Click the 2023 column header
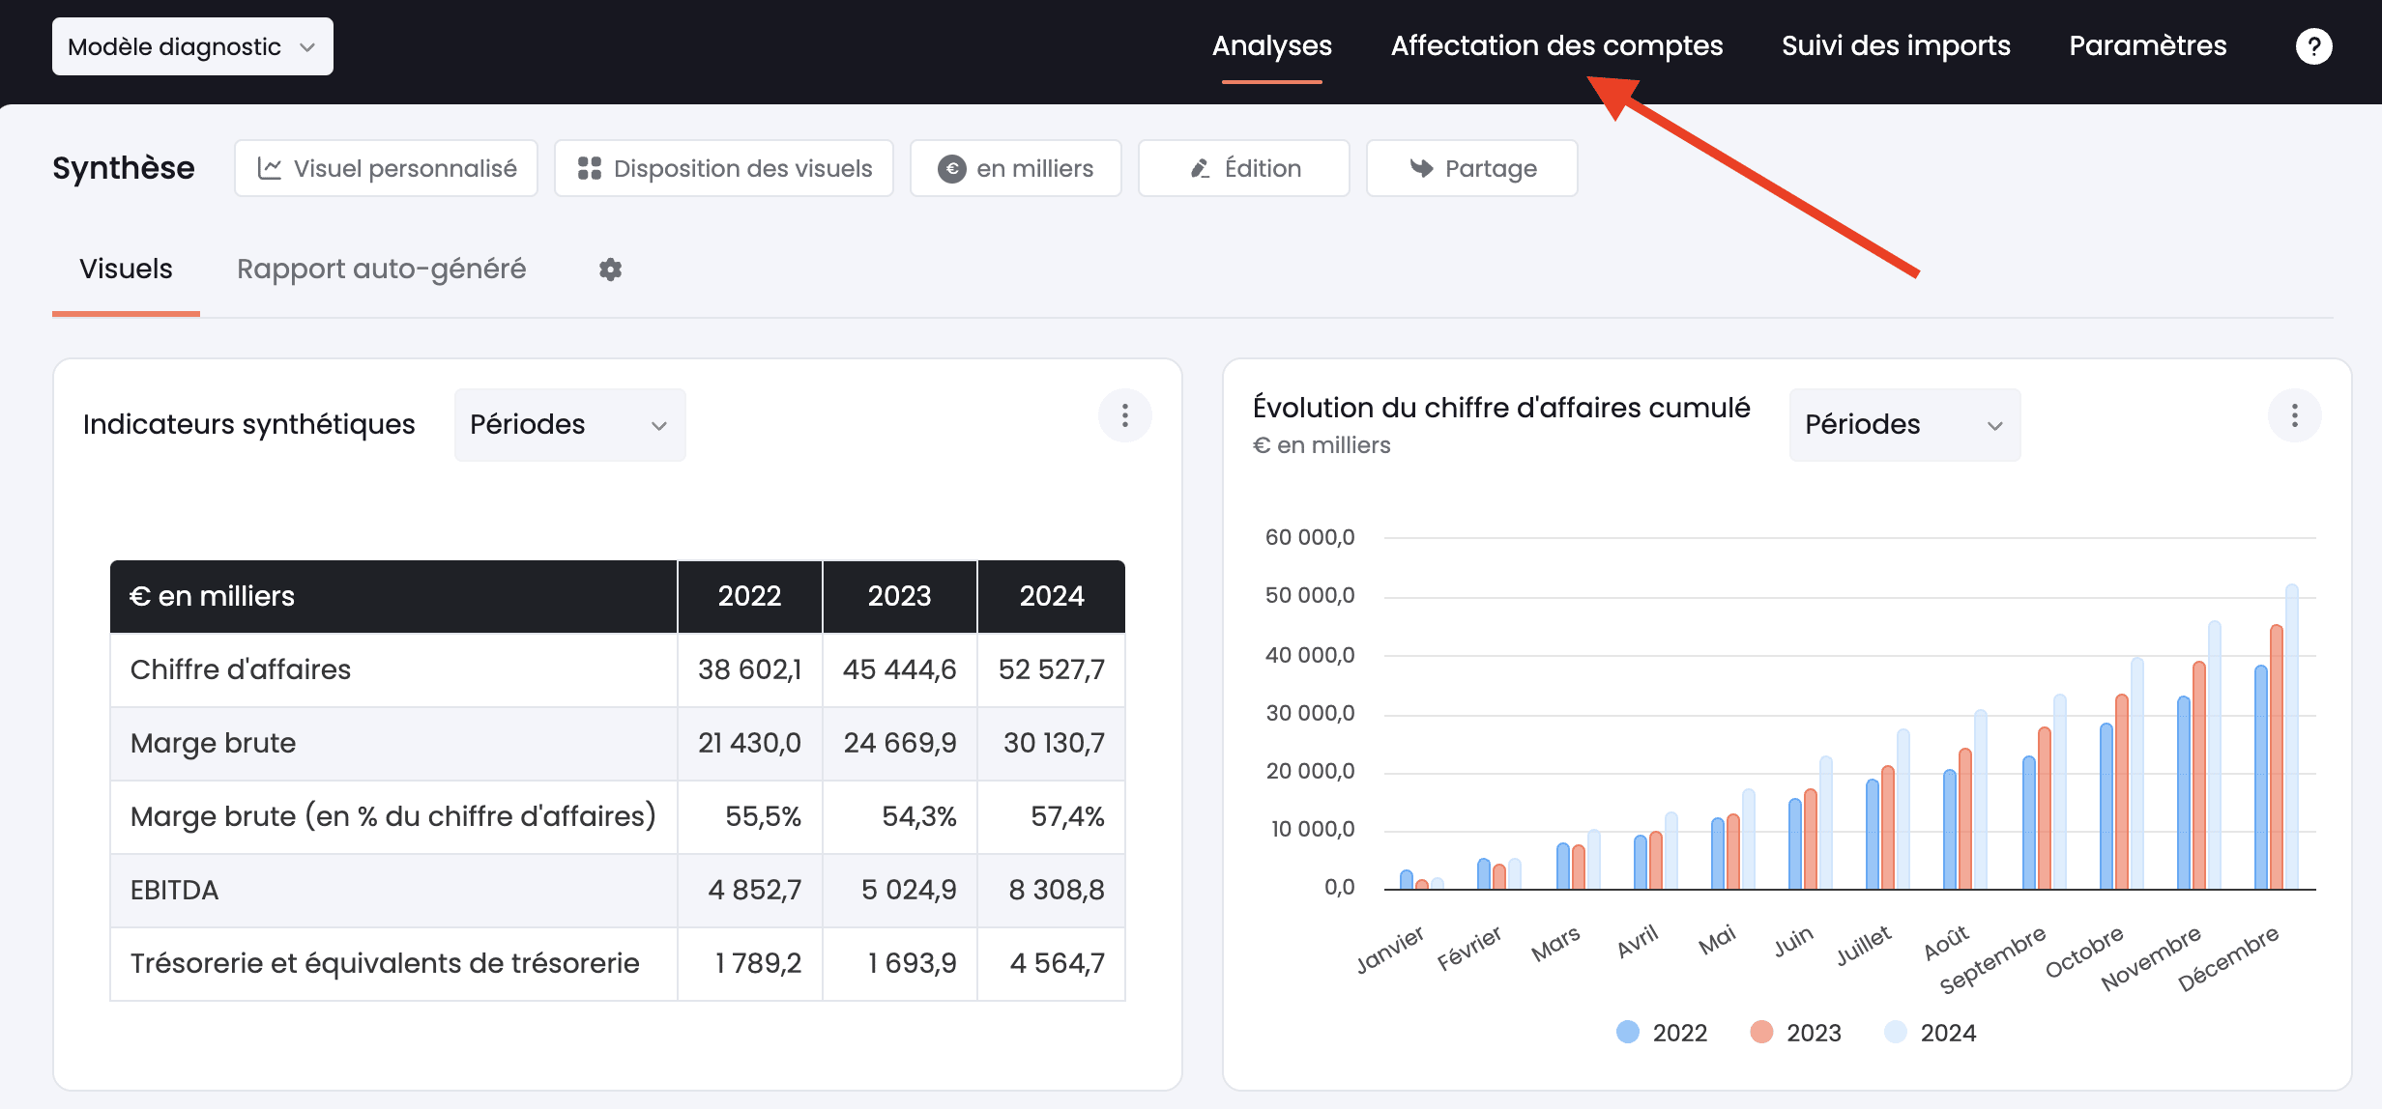The width and height of the screenshot is (2382, 1109). pos(899,596)
